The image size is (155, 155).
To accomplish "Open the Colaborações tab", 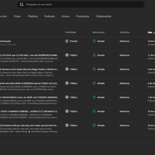I will 103,16.
